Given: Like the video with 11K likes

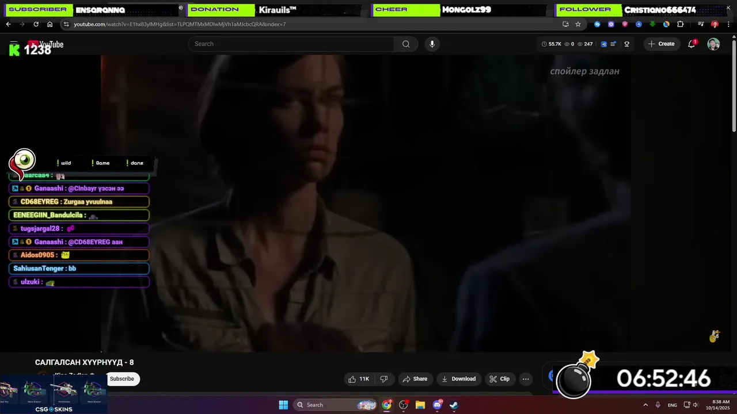Looking at the screenshot, I should [359, 379].
